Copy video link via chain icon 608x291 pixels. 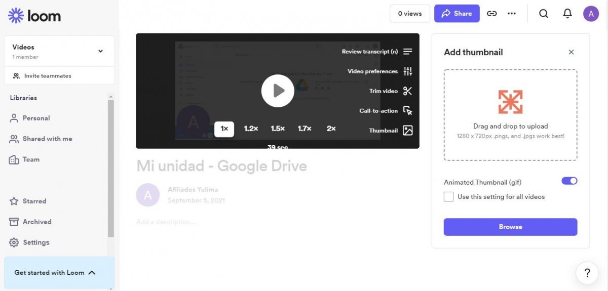click(491, 14)
